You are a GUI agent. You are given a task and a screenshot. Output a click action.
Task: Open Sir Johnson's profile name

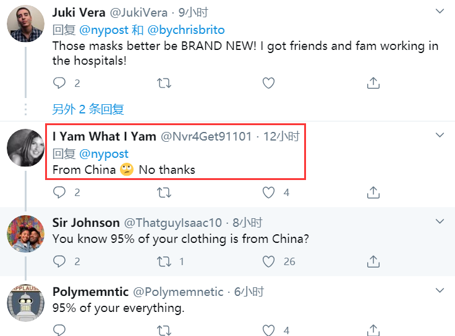click(86, 223)
